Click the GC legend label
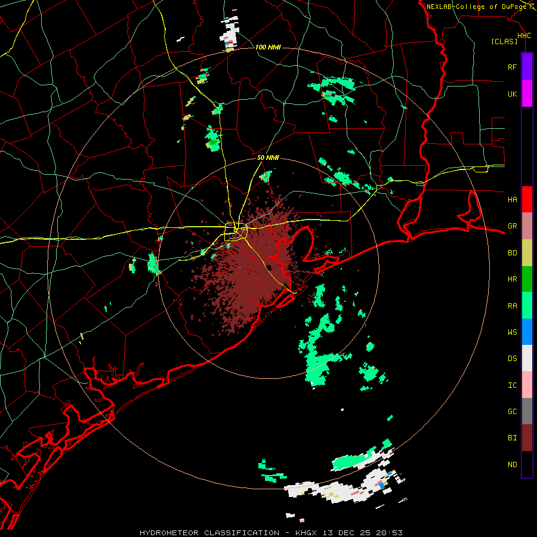Viewport: 537px width, 537px height. pos(512,412)
